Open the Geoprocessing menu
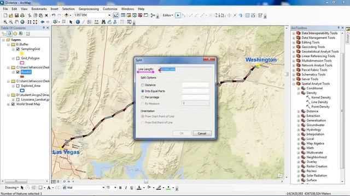350x196 pixels. pyautogui.click(x=89, y=9)
